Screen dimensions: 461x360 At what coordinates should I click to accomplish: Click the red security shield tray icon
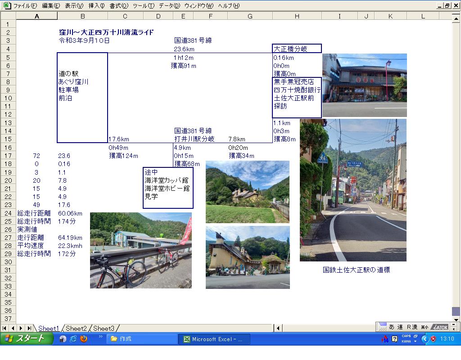(x=433, y=339)
